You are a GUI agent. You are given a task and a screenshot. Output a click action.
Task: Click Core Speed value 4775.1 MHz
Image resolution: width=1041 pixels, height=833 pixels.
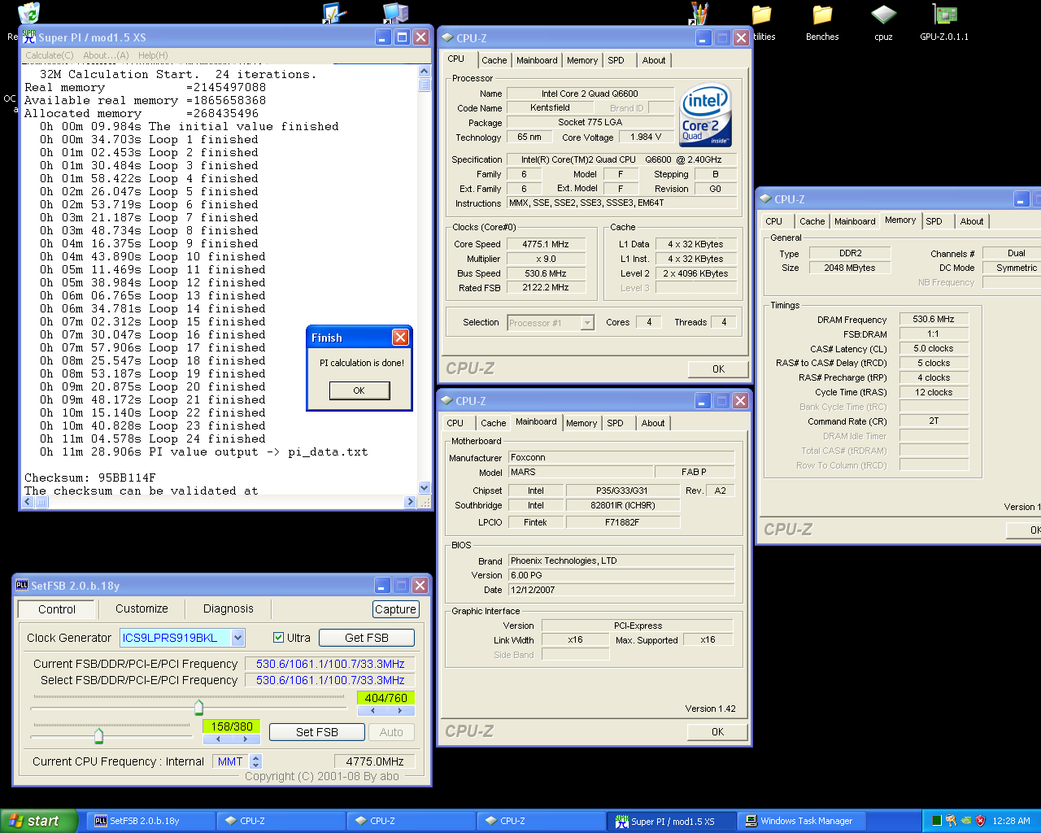point(545,244)
